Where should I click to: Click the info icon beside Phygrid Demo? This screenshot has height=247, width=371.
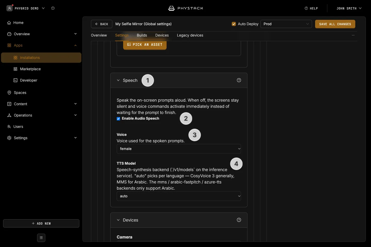tap(53, 8)
